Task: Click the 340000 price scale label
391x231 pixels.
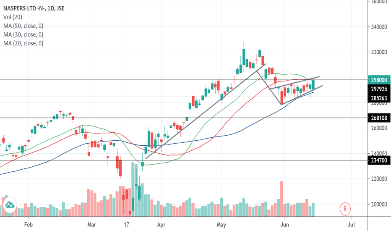Action: (379, 27)
